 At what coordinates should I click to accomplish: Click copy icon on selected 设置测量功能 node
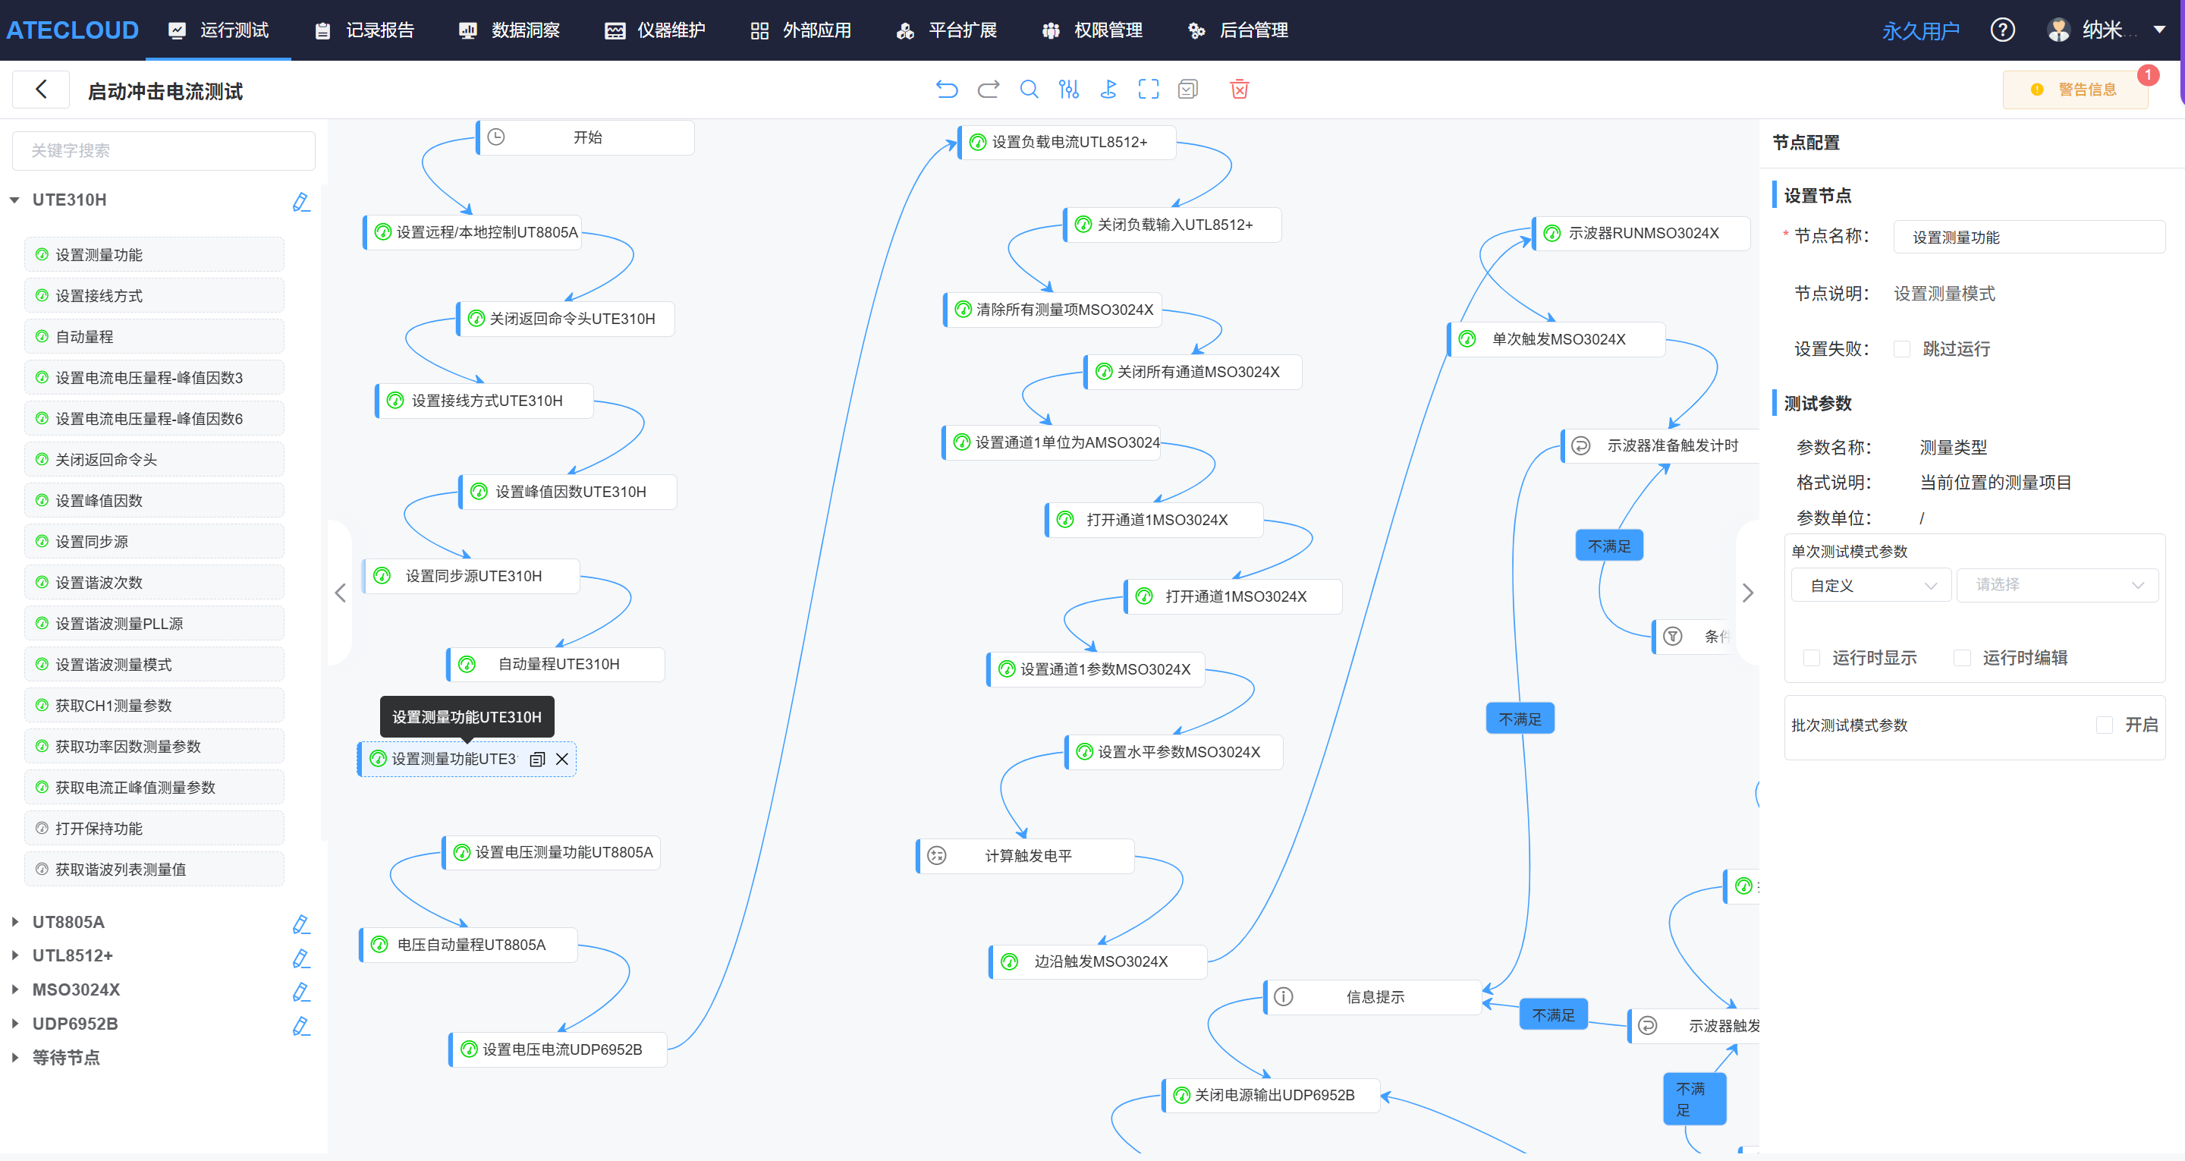point(537,760)
